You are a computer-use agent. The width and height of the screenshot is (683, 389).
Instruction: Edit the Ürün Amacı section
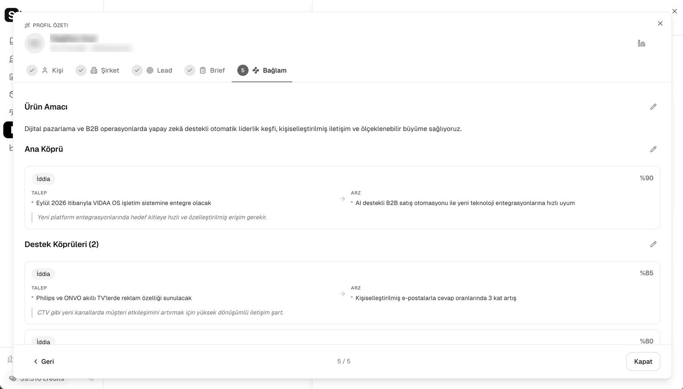pos(653,106)
